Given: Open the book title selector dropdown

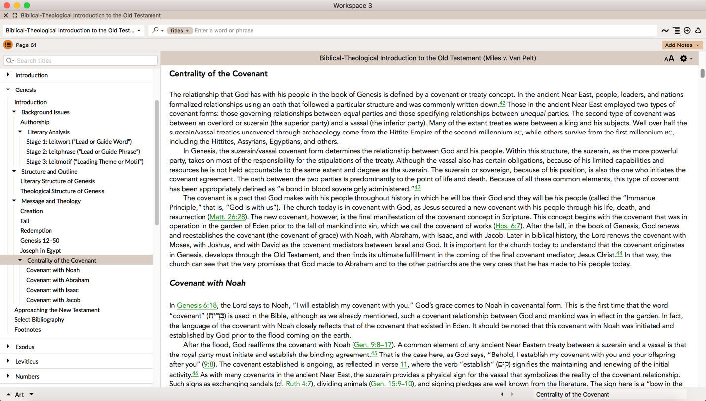Looking at the screenshot, I should coord(73,30).
